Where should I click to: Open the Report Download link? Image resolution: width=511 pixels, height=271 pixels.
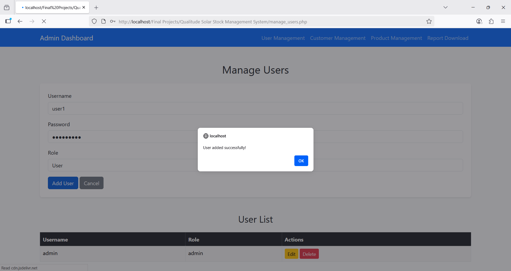(x=448, y=38)
